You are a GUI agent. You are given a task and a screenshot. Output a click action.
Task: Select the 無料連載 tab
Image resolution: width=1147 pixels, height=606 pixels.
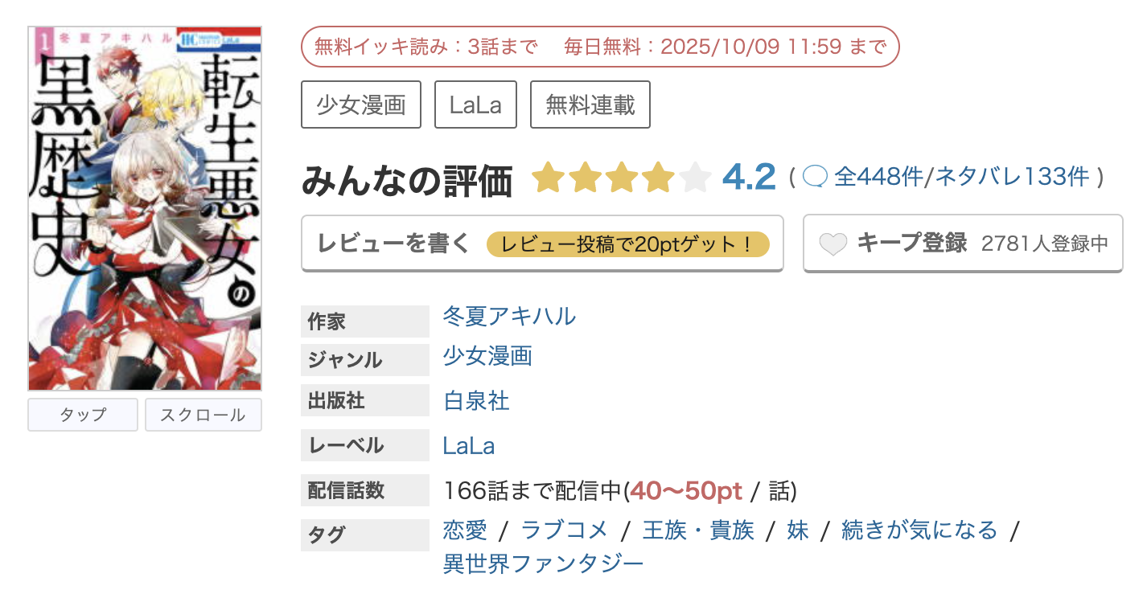590,104
